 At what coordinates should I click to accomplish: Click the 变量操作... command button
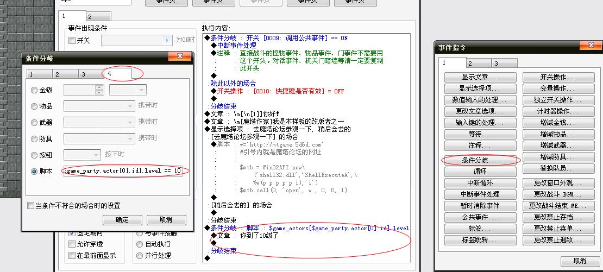[x=558, y=88]
